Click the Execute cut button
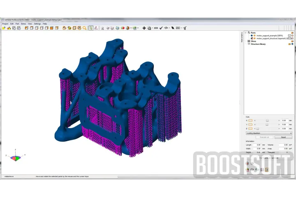 point(265,137)
